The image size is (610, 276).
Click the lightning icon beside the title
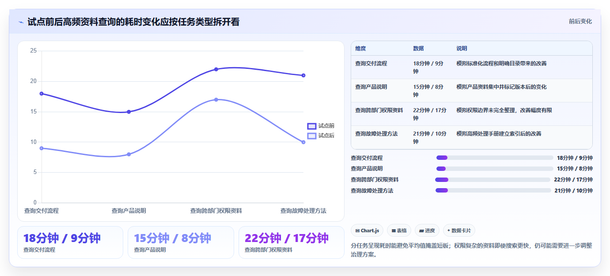21,22
